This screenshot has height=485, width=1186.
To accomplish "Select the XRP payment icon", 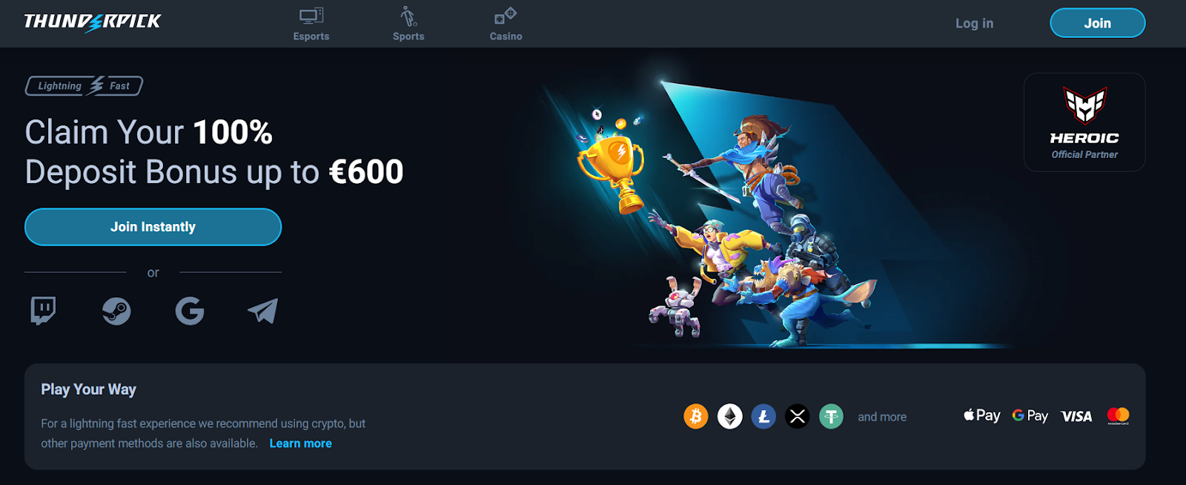I will [x=798, y=417].
